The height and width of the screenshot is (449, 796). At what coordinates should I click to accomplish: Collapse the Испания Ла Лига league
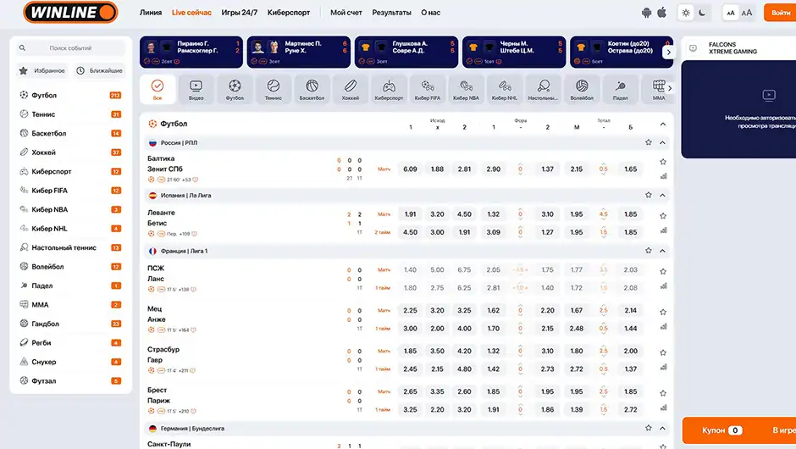[x=662, y=195]
